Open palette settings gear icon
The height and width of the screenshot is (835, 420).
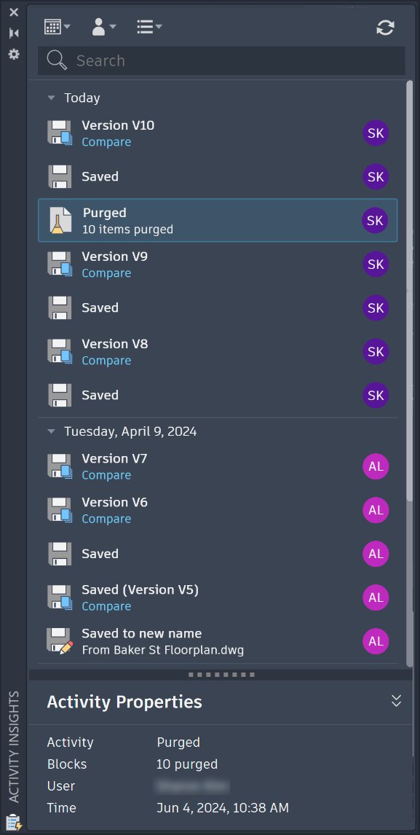click(14, 54)
